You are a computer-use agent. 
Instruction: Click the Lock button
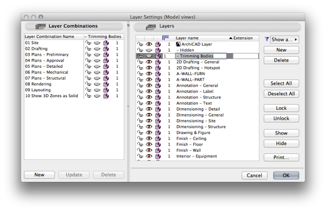coord(281,108)
